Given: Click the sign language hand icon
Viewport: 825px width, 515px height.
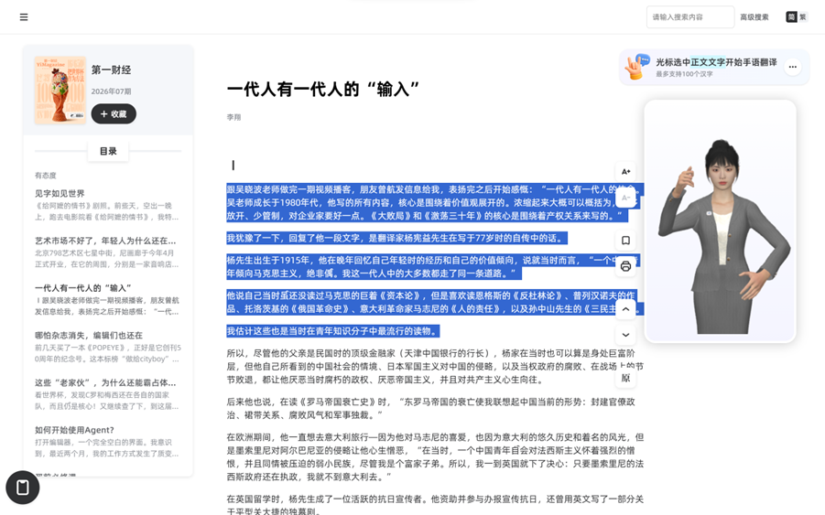Looking at the screenshot, I should point(637,67).
